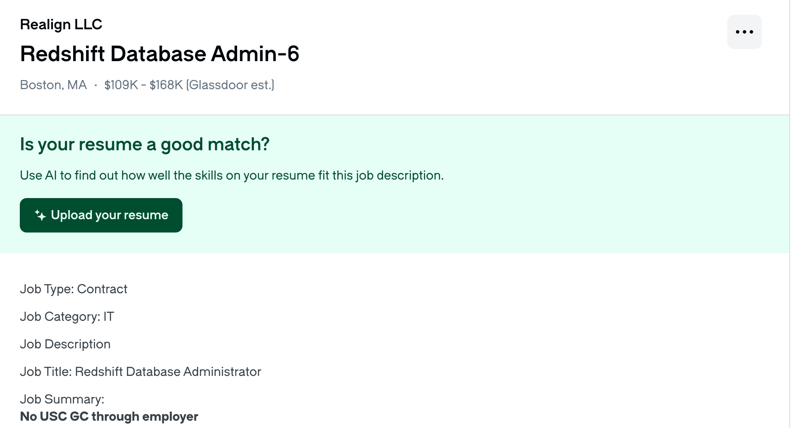The image size is (791, 428).
Task: Click the bold 'No USC GC through employer' text
Action: click(x=109, y=416)
